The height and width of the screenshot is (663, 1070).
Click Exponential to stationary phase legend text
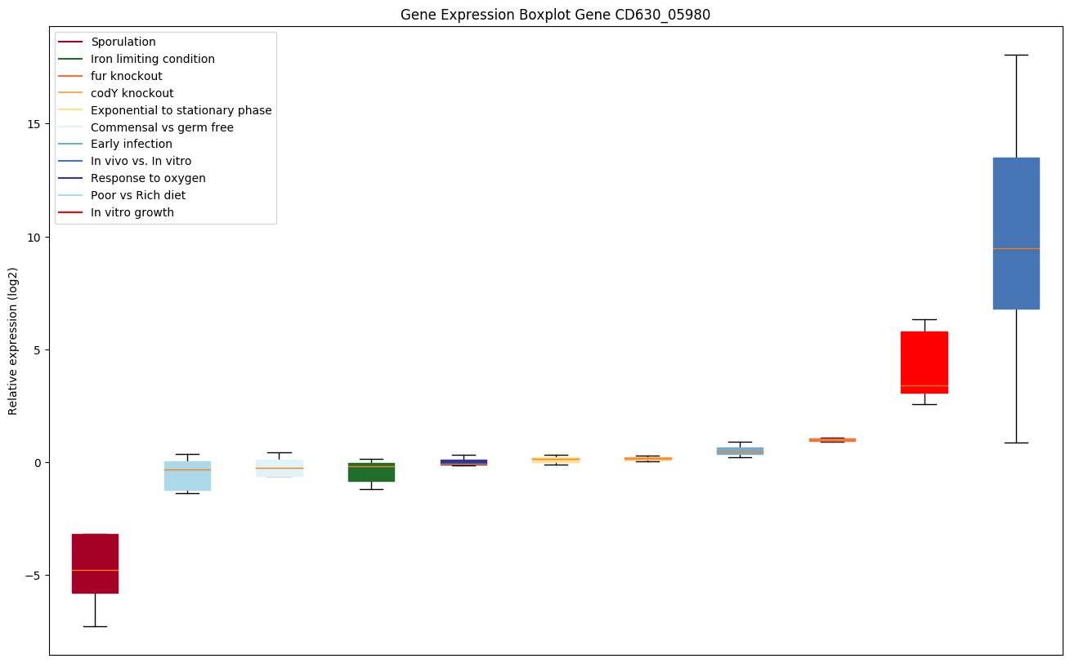click(x=181, y=110)
